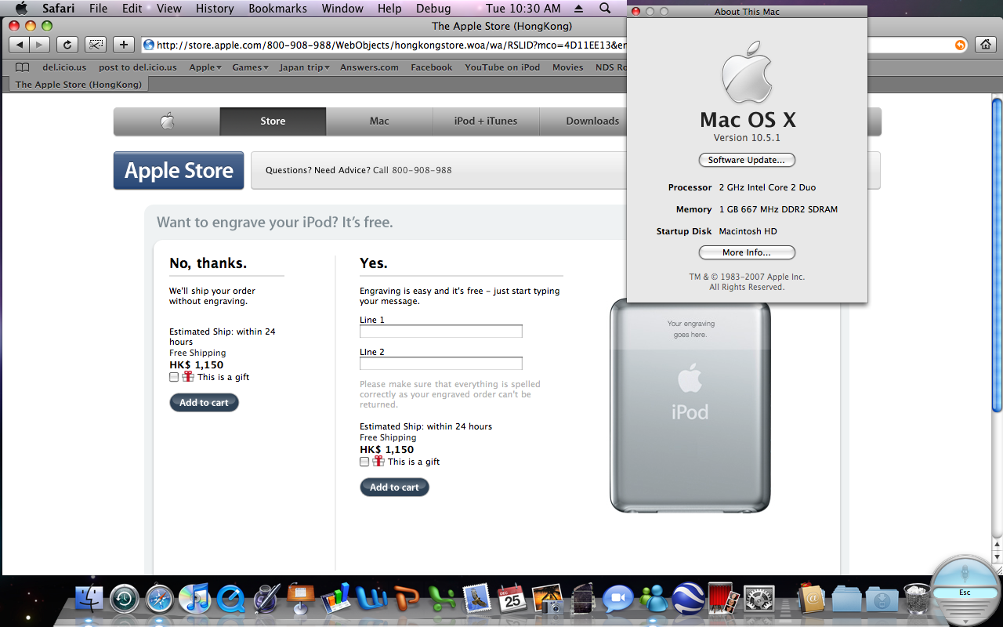This screenshot has height=627, width=1003.
Task: Check gift box under No, thanks
Action: [x=174, y=377]
